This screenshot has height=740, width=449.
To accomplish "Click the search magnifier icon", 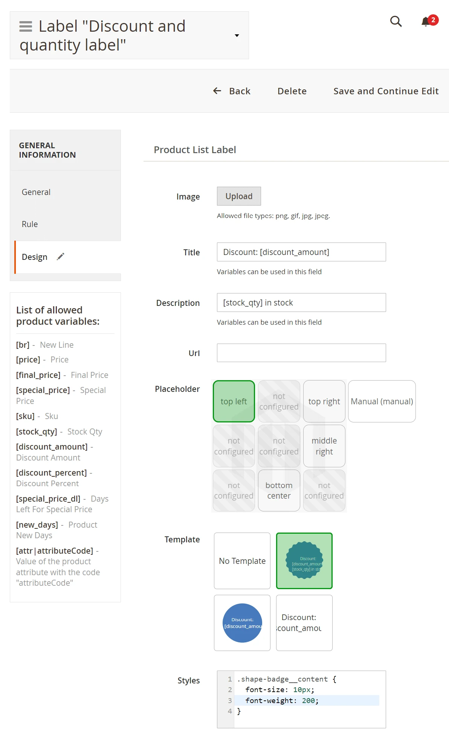I will (396, 21).
